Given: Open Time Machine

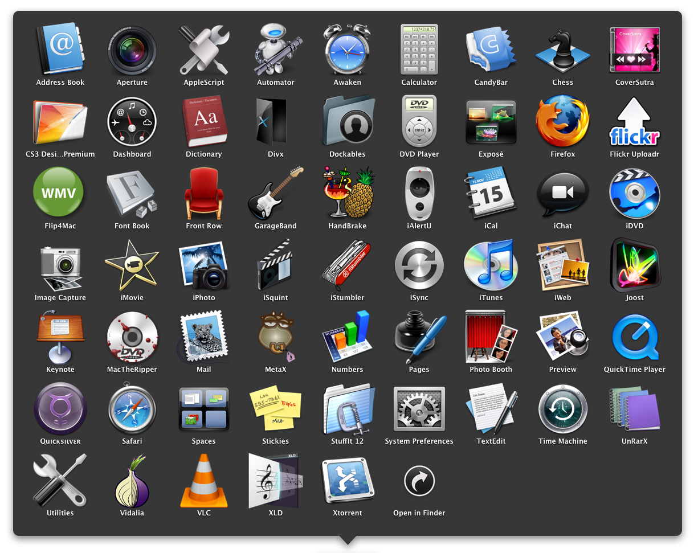Looking at the screenshot, I should point(563,408).
